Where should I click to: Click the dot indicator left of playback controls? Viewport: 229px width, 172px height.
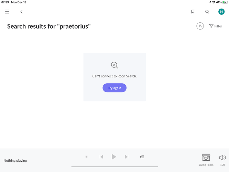coord(86,157)
